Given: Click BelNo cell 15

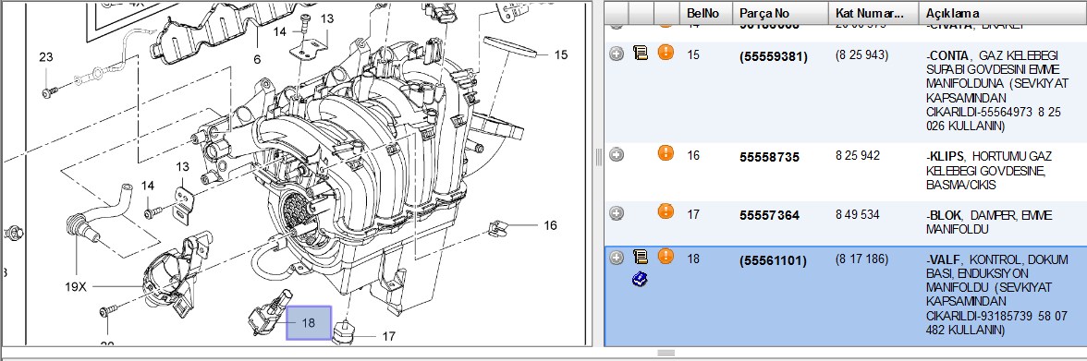Looking at the screenshot, I should point(693,54).
